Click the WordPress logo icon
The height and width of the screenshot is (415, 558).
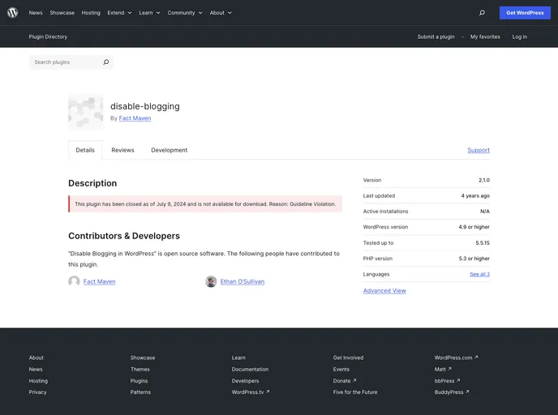(12, 13)
